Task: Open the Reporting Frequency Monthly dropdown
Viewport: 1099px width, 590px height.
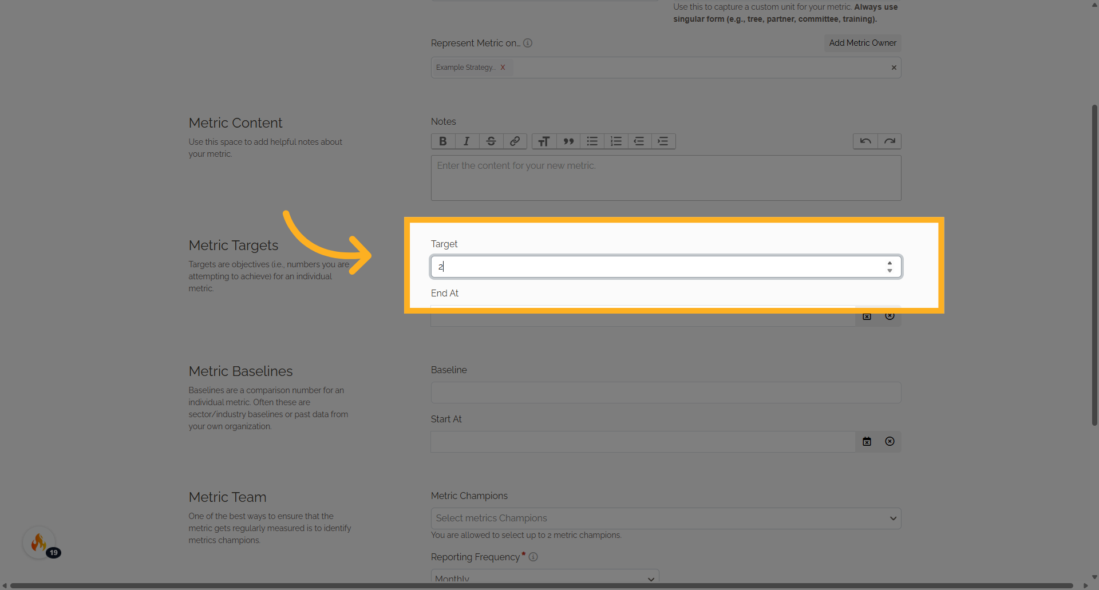Action: (x=545, y=577)
